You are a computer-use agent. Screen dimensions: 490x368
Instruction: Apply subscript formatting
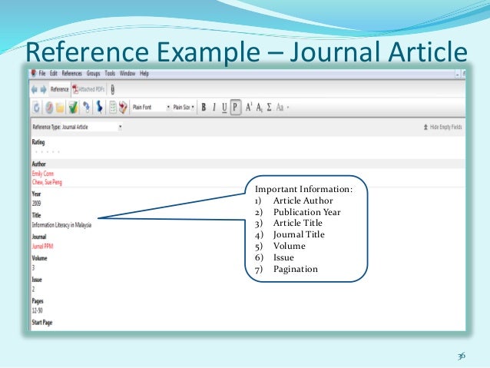tap(260, 108)
